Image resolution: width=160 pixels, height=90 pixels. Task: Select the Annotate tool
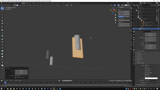pyautogui.click(x=2, y=27)
